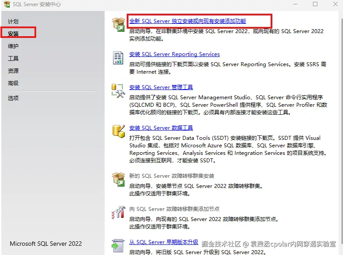Open 安装 SQL Server 管理工具 link
Viewport: 343px width, 255px height.
tap(161, 87)
